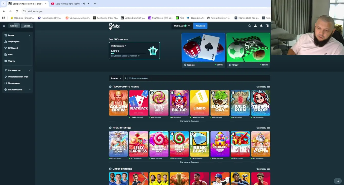Viewport: 344px width, 185px height.
Task: Click the Спонсорство icon
Action: tap(6, 70)
